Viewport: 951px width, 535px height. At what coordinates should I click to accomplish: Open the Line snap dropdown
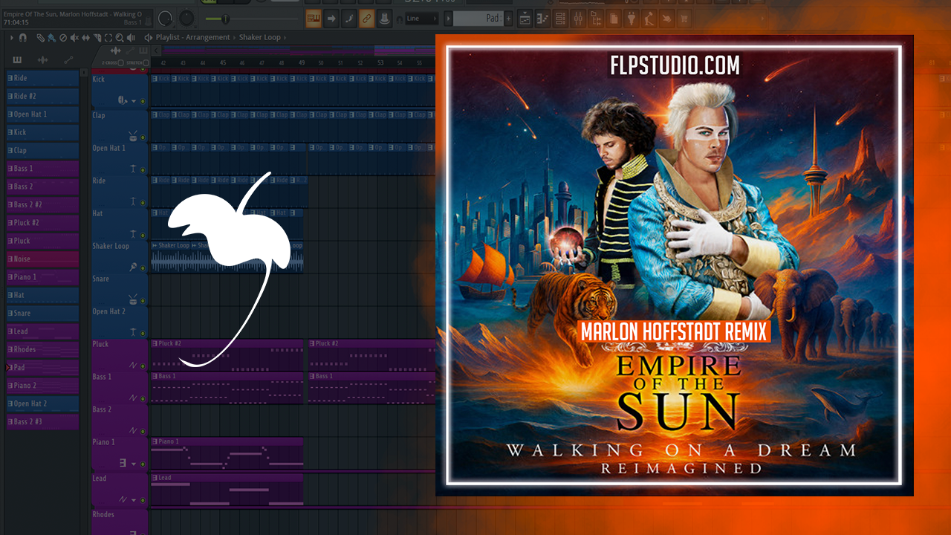(x=422, y=18)
